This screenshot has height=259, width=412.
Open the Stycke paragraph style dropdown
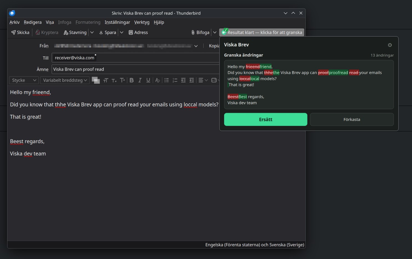pos(24,80)
